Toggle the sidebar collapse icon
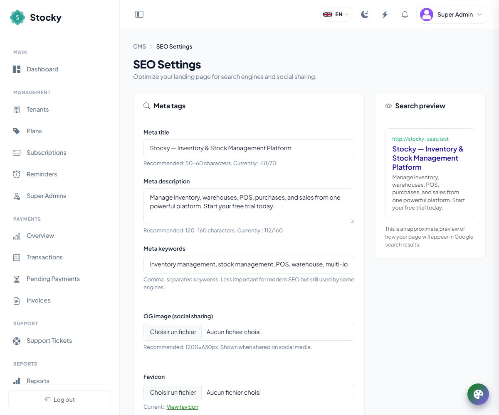This screenshot has width=499, height=415. point(139,15)
